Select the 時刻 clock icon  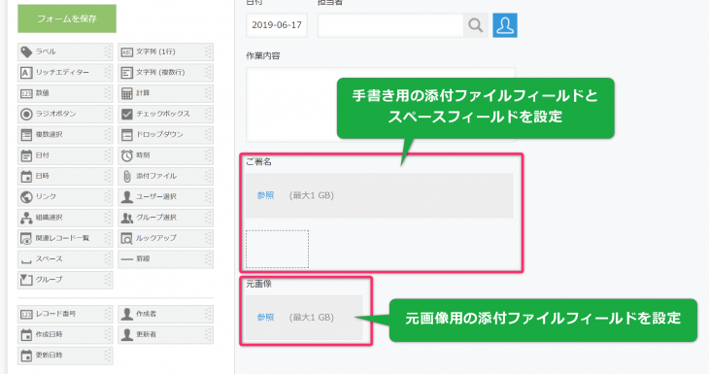[x=127, y=155]
